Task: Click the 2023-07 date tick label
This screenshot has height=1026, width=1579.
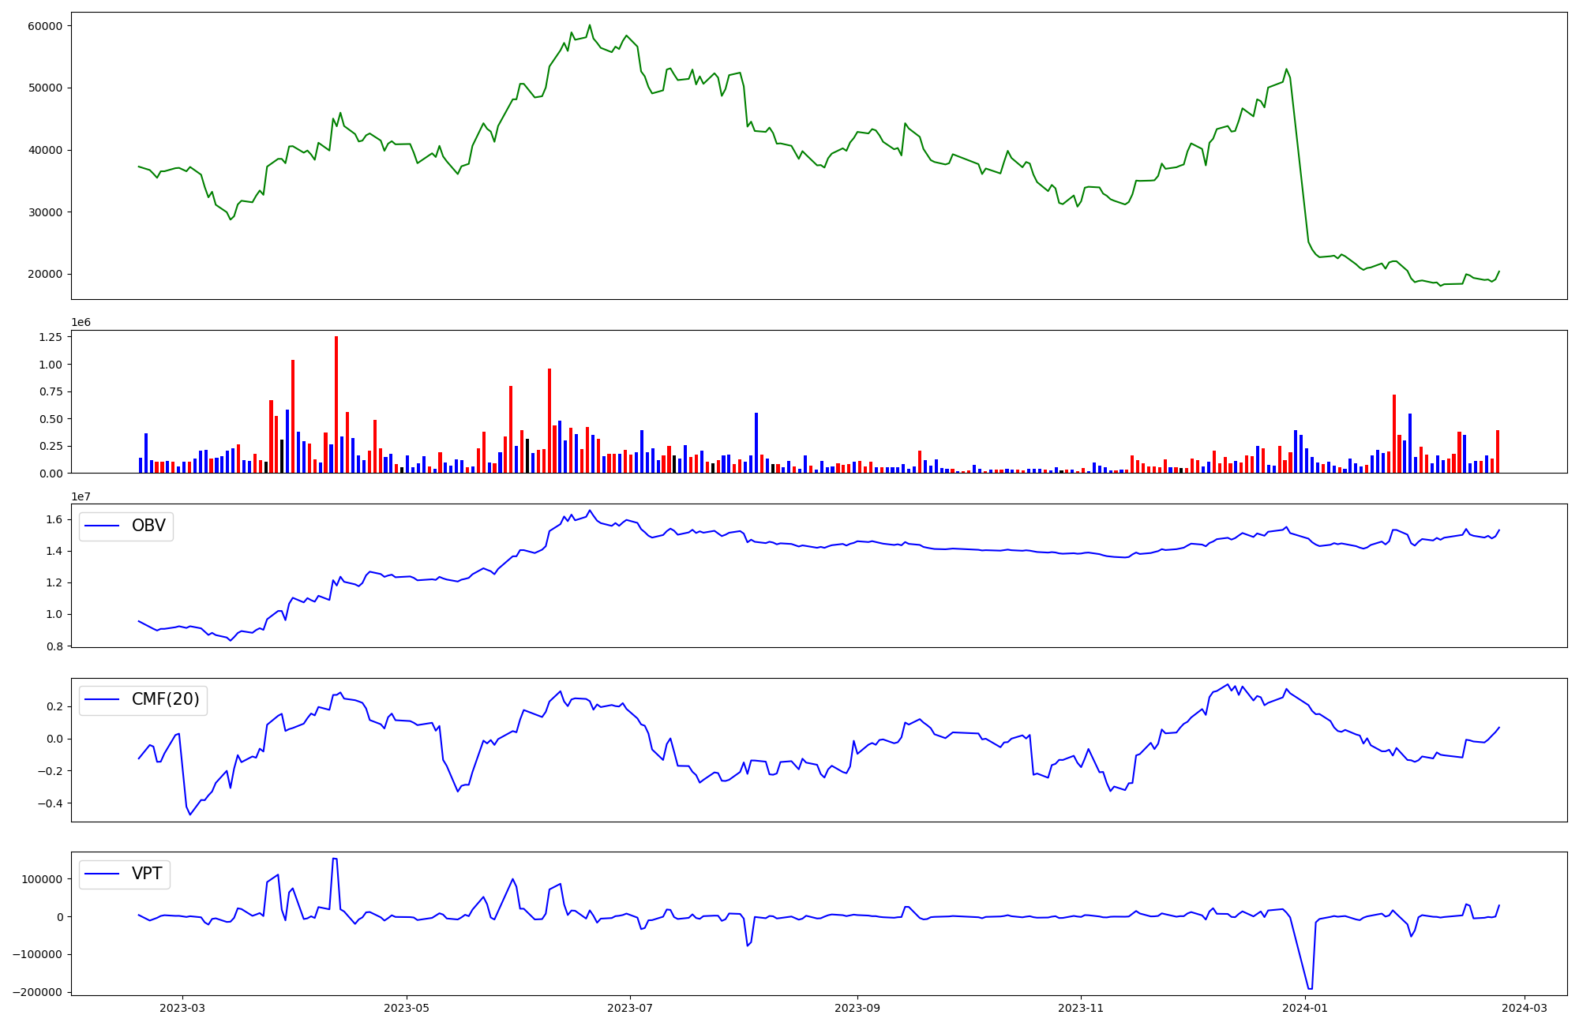Action: pos(630,1008)
